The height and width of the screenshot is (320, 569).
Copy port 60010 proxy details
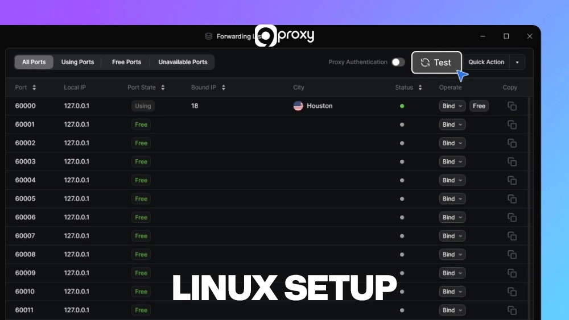click(x=512, y=292)
